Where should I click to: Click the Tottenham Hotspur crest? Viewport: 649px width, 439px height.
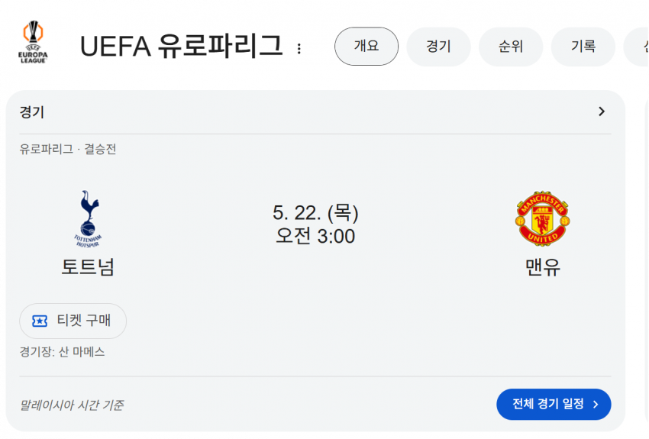(x=88, y=219)
